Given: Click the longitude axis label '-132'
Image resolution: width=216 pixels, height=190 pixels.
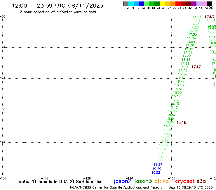Looking at the screenshot, I should point(45,178).
